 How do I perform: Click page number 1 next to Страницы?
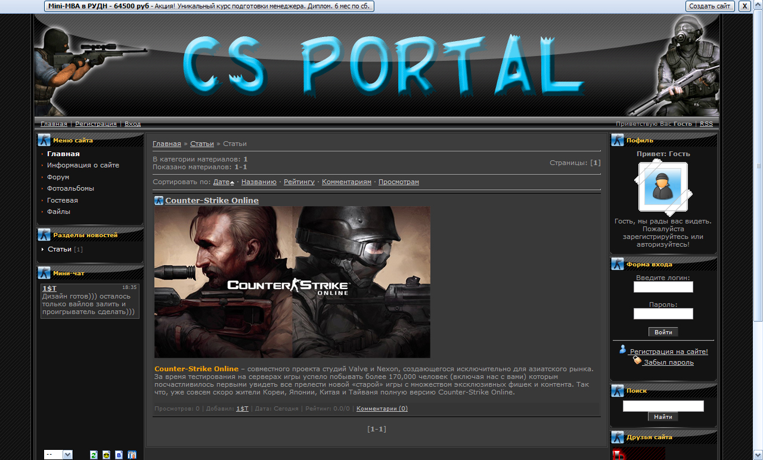595,163
